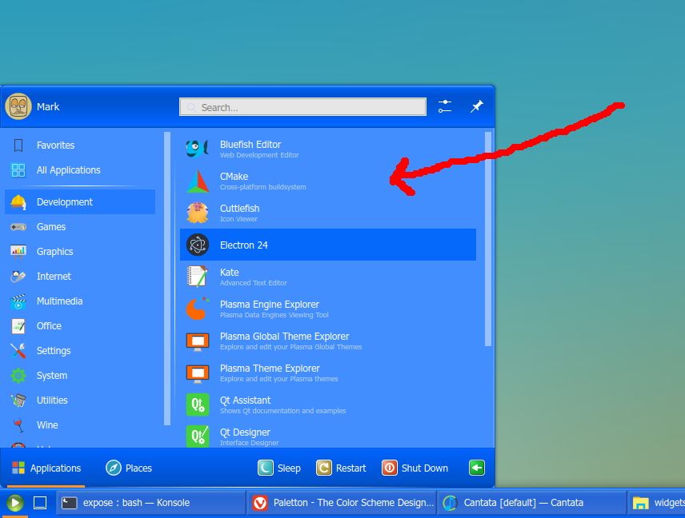Viewport: 685px width, 518px height.
Task: Switch to the Applications tab
Action: click(x=46, y=468)
